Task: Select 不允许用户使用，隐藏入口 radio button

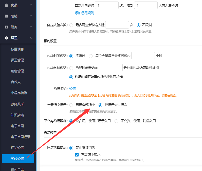Action: 116,121
